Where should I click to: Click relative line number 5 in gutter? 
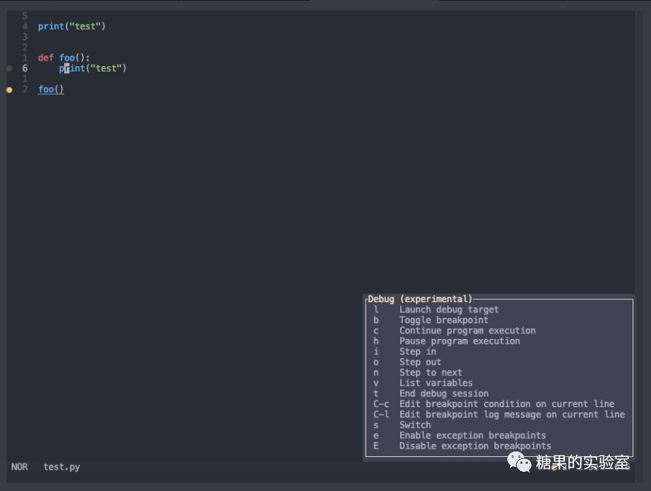(25, 16)
